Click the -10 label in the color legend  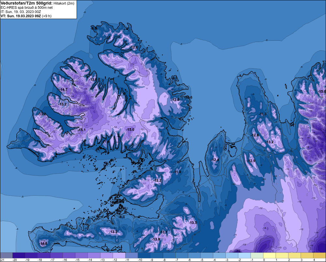click(x=140, y=260)
